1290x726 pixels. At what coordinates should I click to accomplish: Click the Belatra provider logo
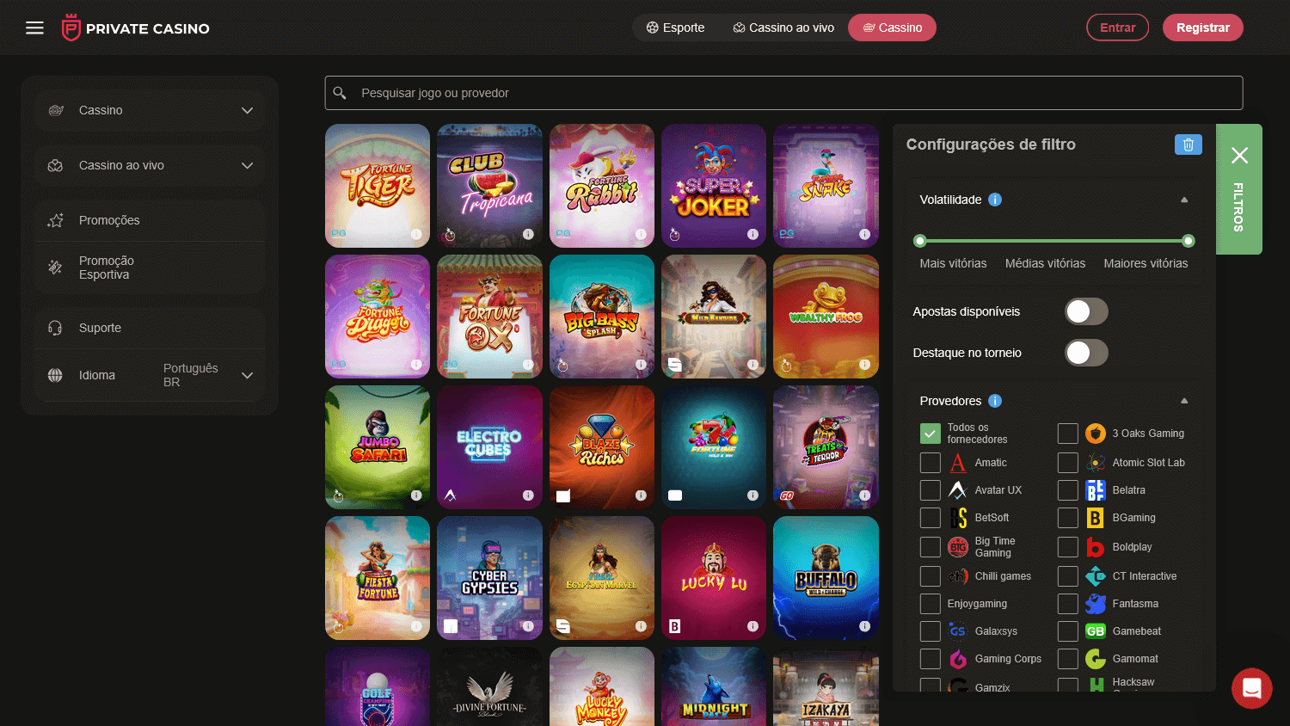[1096, 490]
